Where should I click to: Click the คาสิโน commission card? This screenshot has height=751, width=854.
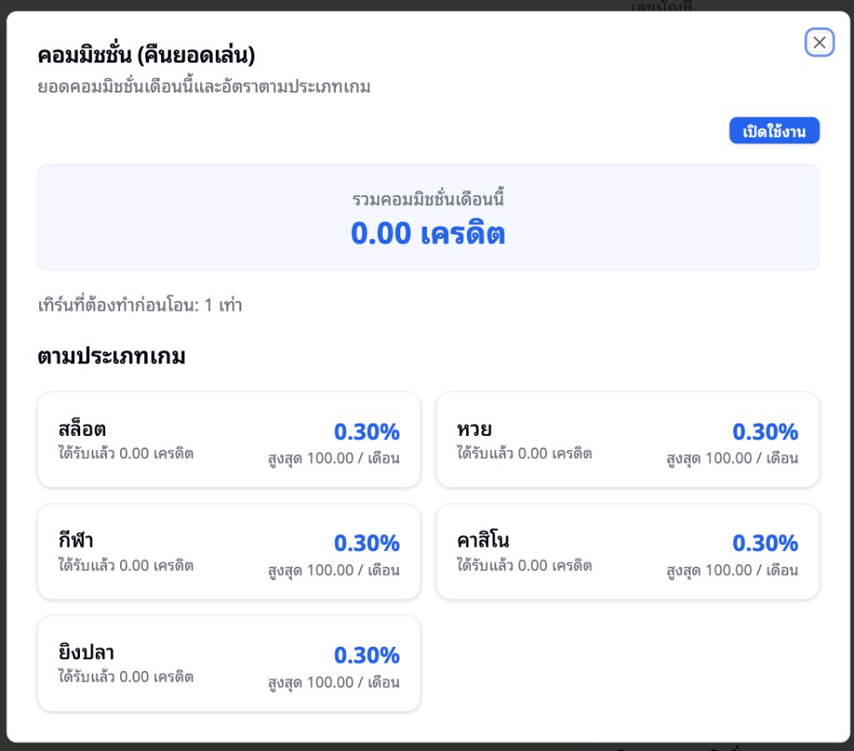pos(627,552)
